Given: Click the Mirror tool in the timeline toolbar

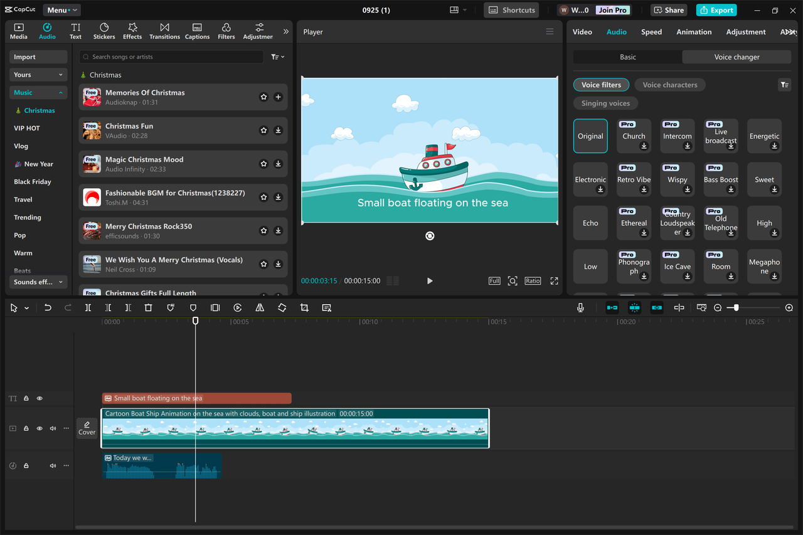Looking at the screenshot, I should [x=260, y=307].
